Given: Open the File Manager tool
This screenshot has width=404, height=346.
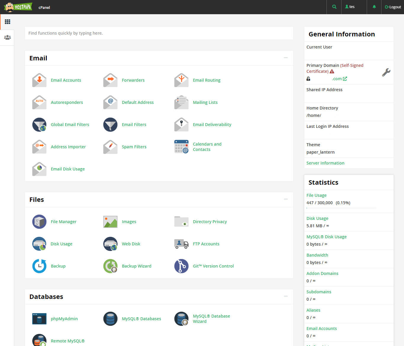Looking at the screenshot, I should [x=63, y=221].
